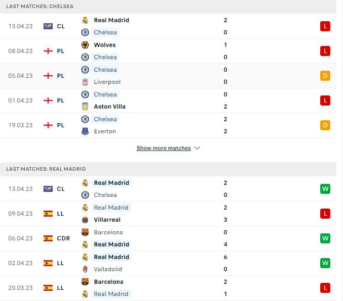This screenshot has width=343, height=301.
Task: Click the Wolves club crest icon
Action: (85, 45)
